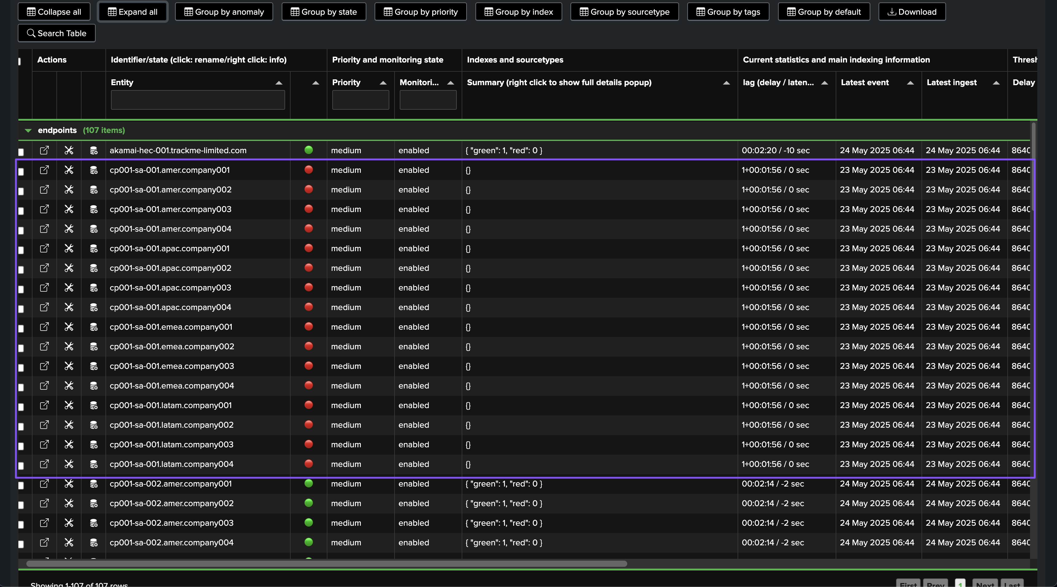Screen dimensions: 1057x587
Task: Open external link icon for cp001-sa-001.emea.company003
Action: [x=44, y=366]
